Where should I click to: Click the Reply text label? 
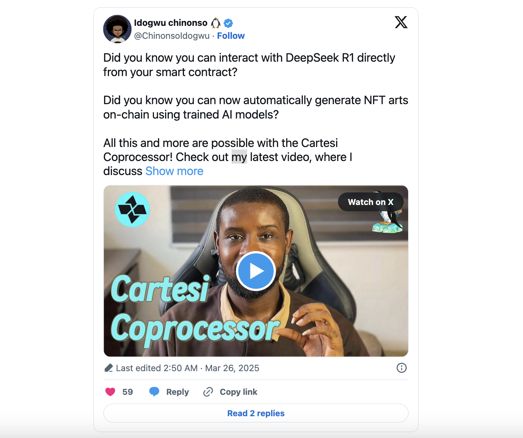click(177, 392)
